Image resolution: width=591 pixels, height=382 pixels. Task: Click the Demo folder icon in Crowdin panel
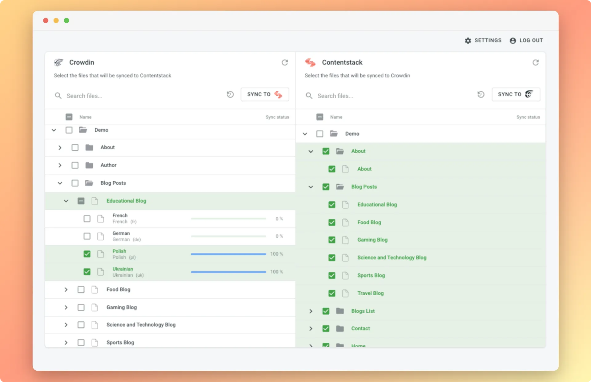83,130
